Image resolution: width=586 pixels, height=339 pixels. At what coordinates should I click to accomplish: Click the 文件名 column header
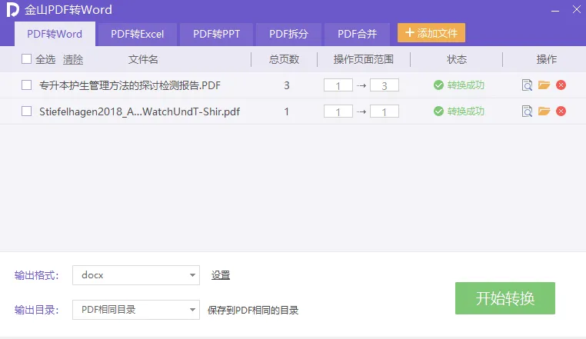(143, 59)
